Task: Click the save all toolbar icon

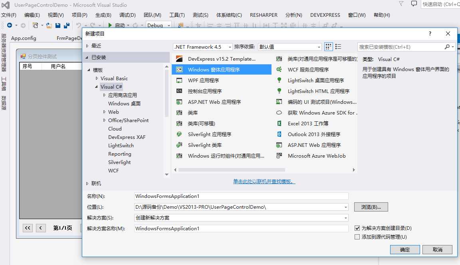Action: coord(67,26)
